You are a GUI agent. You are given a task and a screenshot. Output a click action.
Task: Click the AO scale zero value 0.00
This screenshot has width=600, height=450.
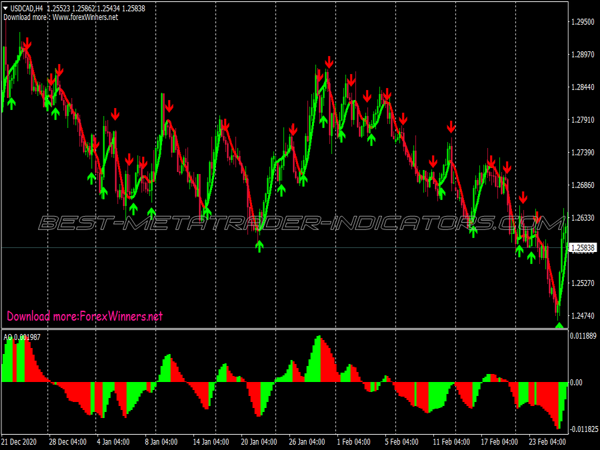[x=576, y=382]
